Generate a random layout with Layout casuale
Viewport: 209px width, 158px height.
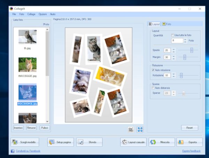133,142
